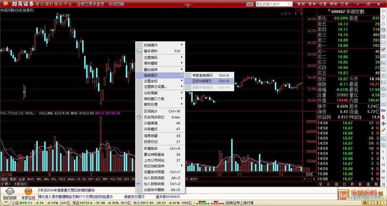This screenshot has width=387, height=206.
Task: Select the pencil drawing tool icon
Action: 383,130
